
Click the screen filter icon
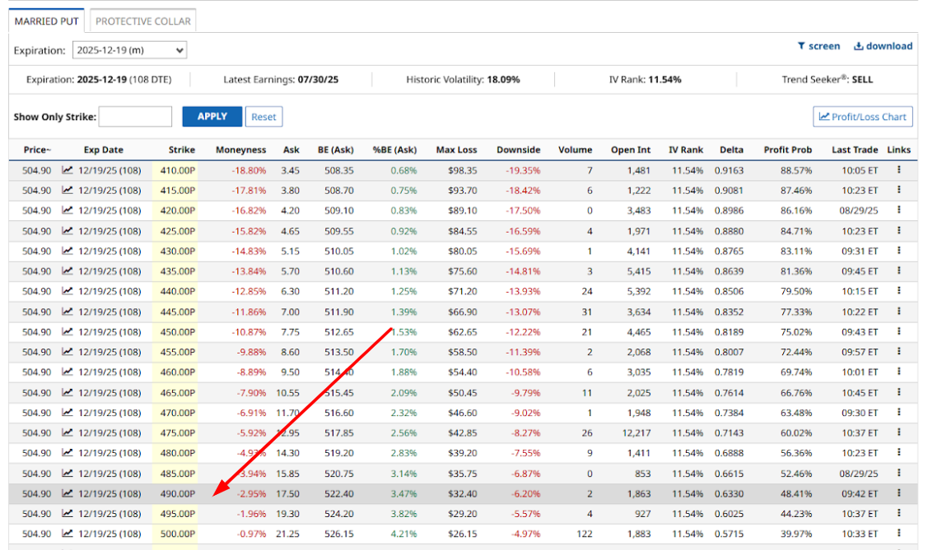[x=801, y=46]
